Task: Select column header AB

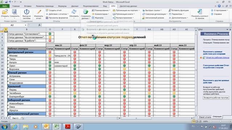Action: click(x=162, y=29)
